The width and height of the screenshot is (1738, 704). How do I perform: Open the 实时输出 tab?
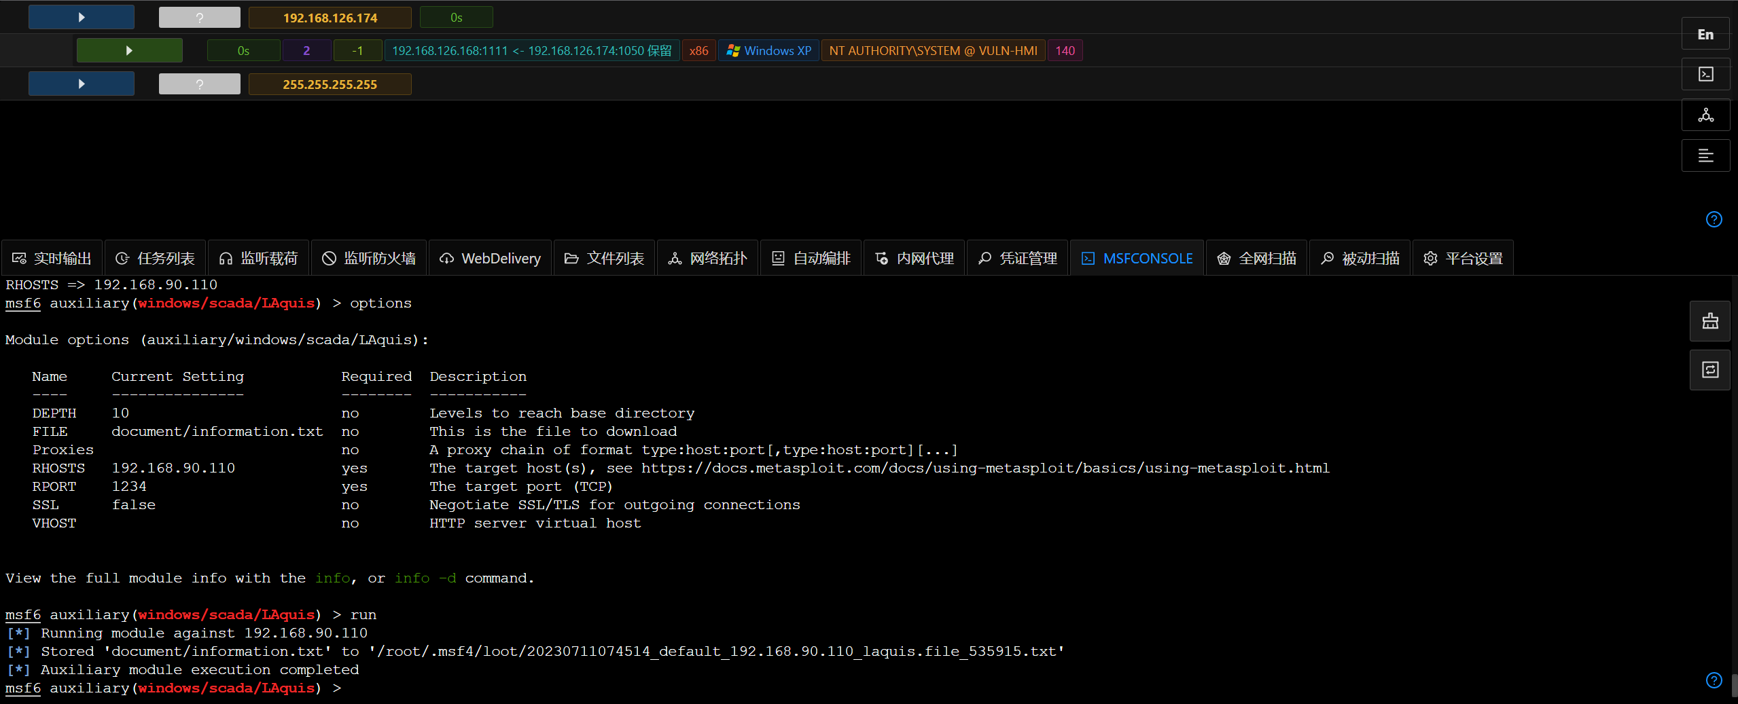pos(52,258)
